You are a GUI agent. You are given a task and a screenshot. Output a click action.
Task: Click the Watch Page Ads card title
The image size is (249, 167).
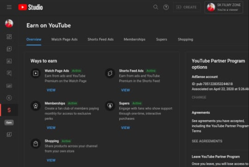[x=57, y=71]
